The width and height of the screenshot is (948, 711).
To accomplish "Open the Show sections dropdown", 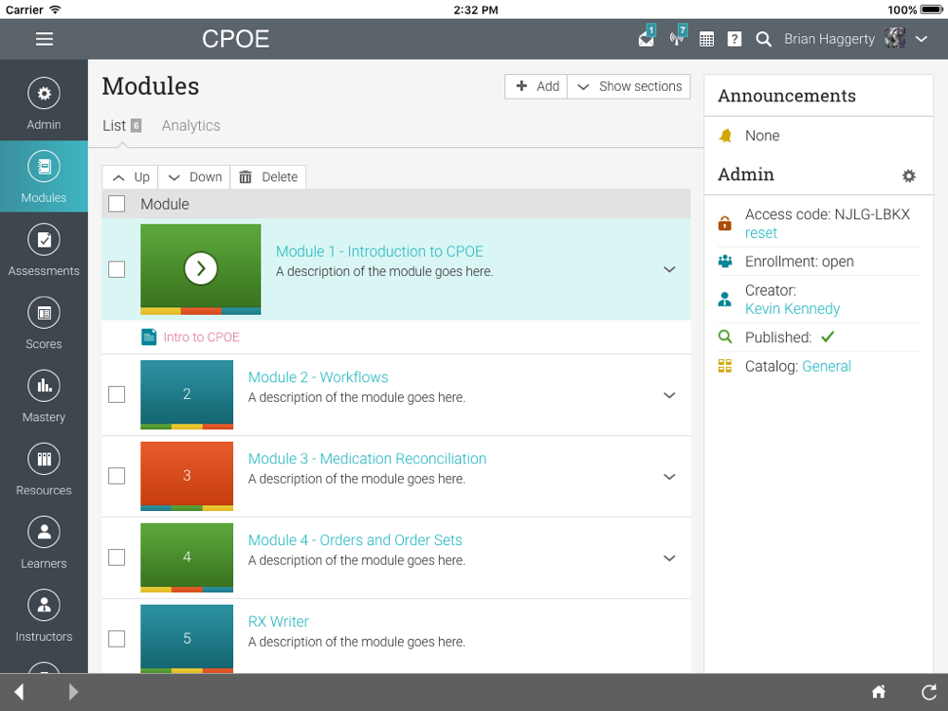I will pos(629,86).
